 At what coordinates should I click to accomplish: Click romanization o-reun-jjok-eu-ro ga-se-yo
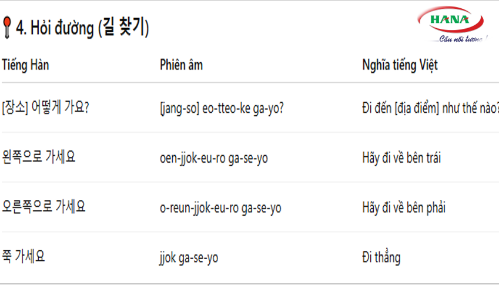pos(220,208)
